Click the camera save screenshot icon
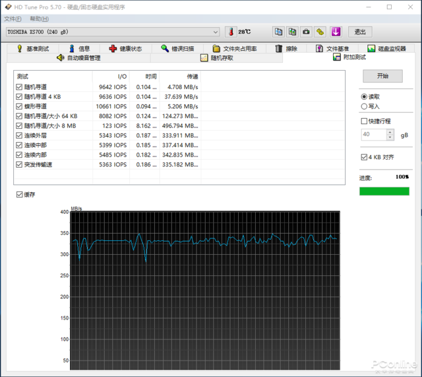 306,32
